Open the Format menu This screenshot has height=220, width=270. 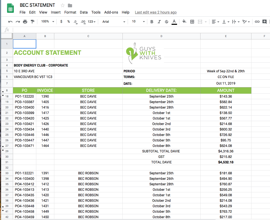(70, 12)
